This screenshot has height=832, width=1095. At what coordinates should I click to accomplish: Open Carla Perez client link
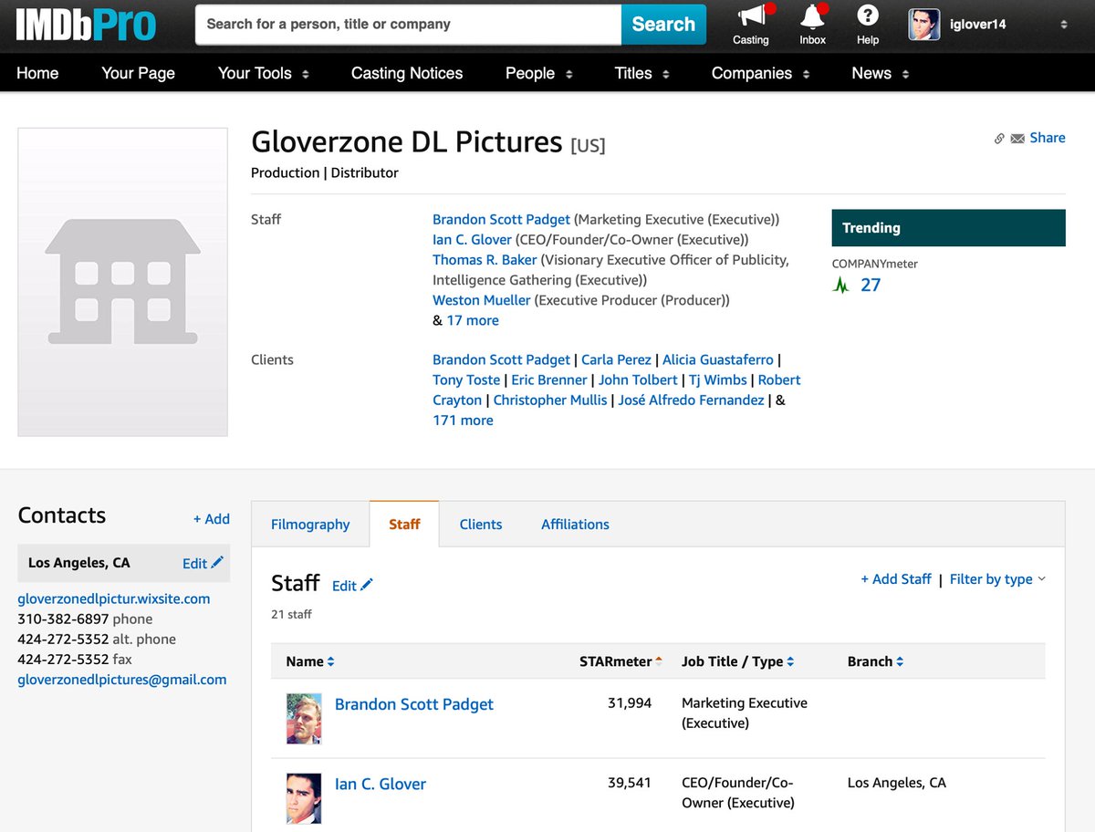616,360
